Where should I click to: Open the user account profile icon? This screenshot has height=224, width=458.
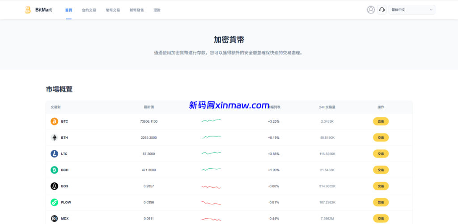coord(371,10)
